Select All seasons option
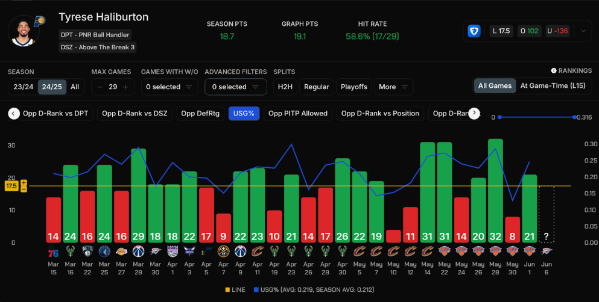 (75, 87)
